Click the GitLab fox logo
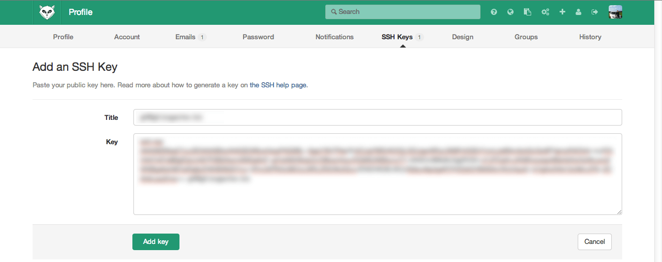This screenshot has width=662, height=262. click(x=48, y=12)
